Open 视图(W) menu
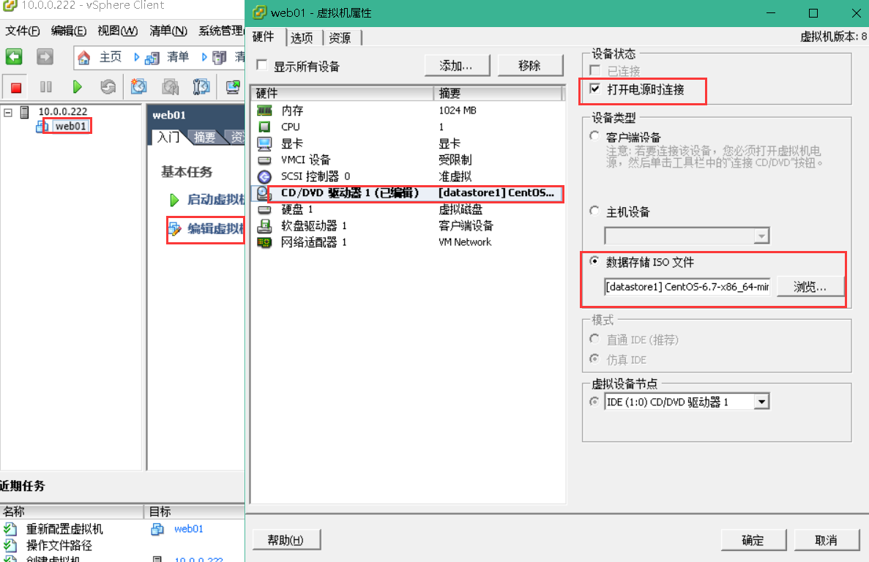 point(117,31)
